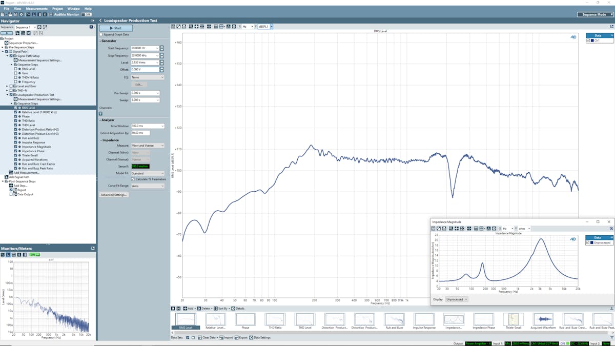Click the Audible Monitor speaker icon

coord(51,14)
